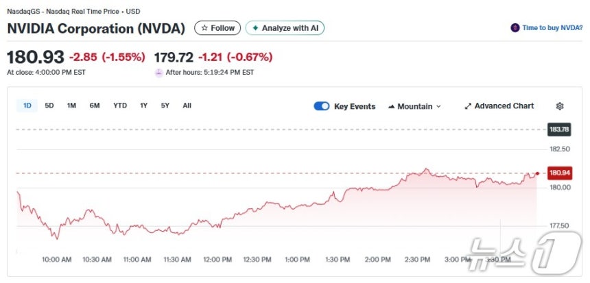
Task: Expand the Mountain chart type dropdown
Action: pyautogui.click(x=438, y=107)
